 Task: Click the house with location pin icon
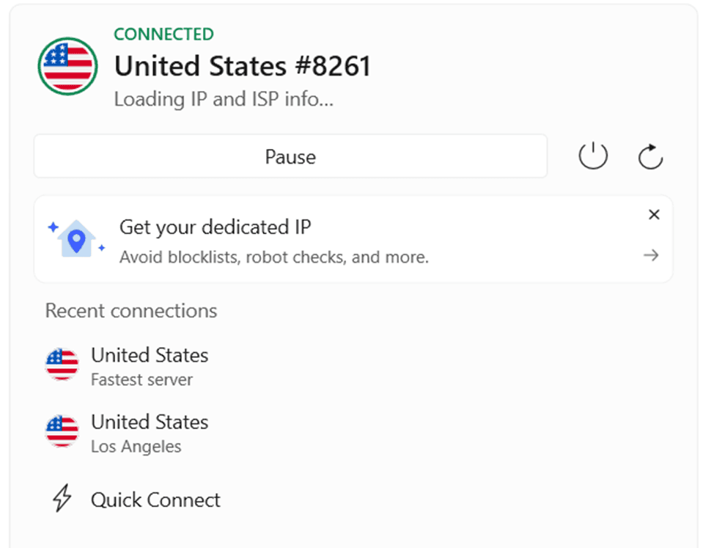(76, 238)
